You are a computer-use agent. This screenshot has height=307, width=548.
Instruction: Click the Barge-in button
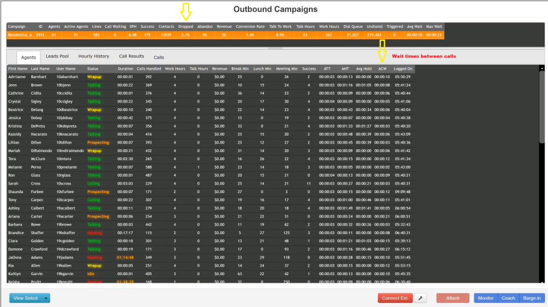click(x=532, y=298)
